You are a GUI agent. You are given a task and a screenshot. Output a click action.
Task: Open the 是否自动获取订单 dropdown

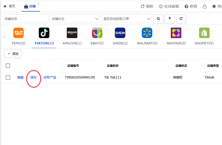click(x=127, y=19)
